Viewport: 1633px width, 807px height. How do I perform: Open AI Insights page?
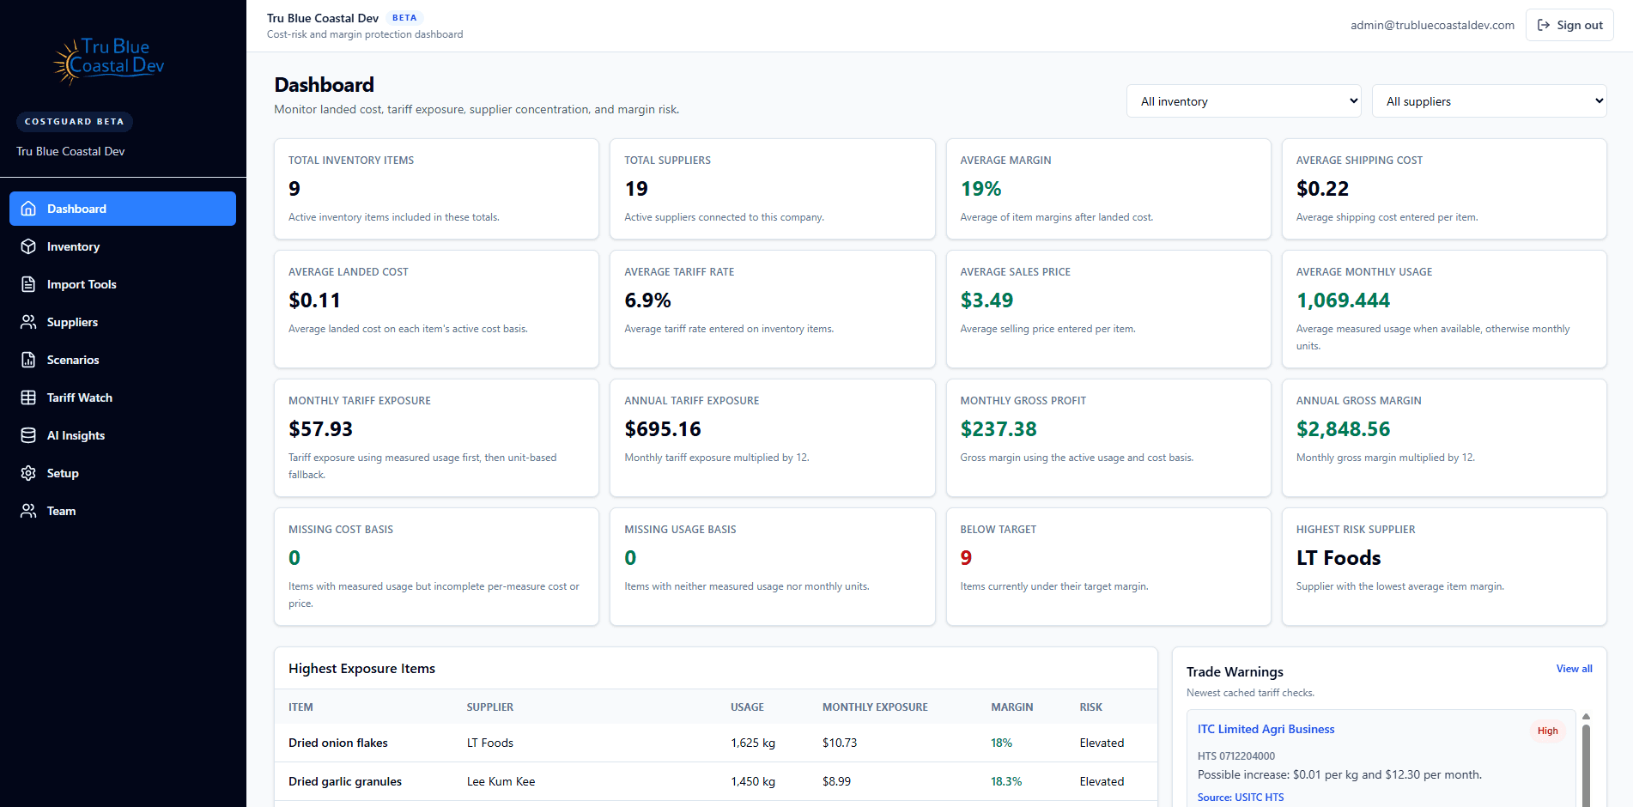click(x=123, y=435)
